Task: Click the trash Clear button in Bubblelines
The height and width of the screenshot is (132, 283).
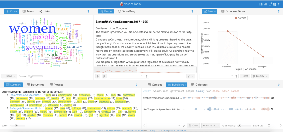Action: 193,125
